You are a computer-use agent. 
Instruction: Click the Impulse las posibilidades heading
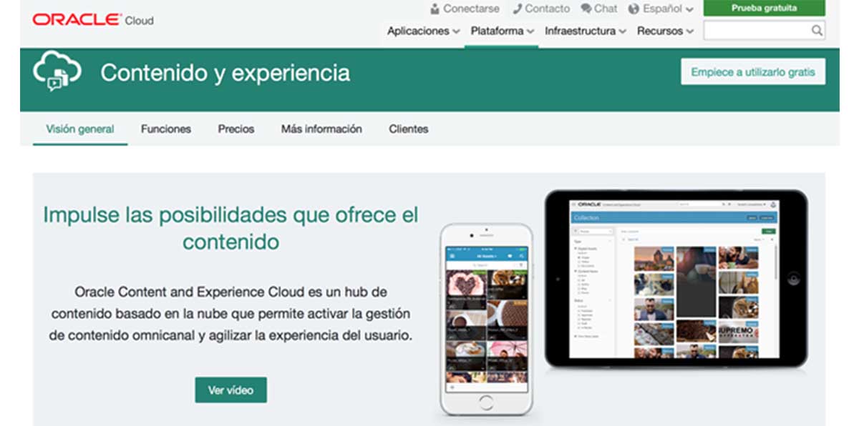click(230, 227)
